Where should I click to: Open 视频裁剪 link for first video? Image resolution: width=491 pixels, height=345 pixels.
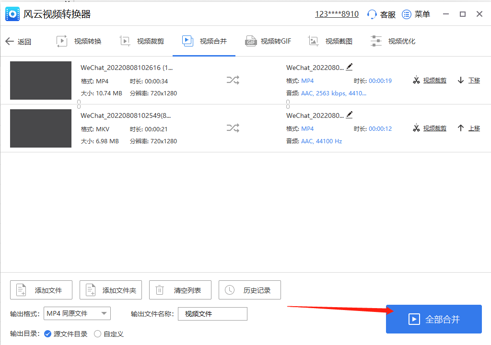click(x=434, y=80)
